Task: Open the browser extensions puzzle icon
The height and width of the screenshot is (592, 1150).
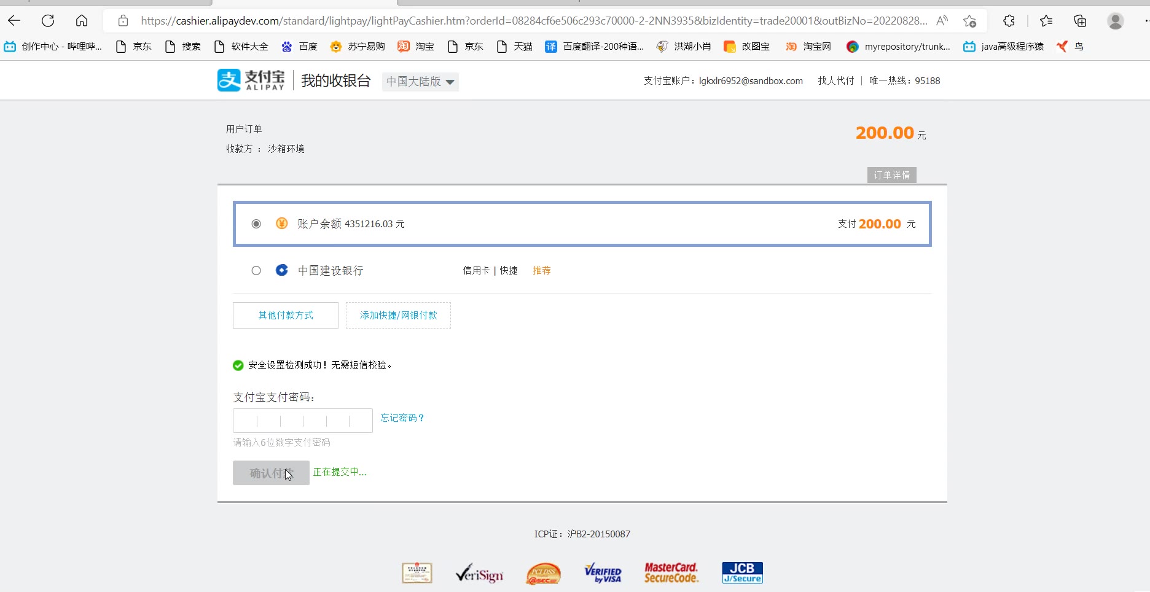Action: point(1009,21)
